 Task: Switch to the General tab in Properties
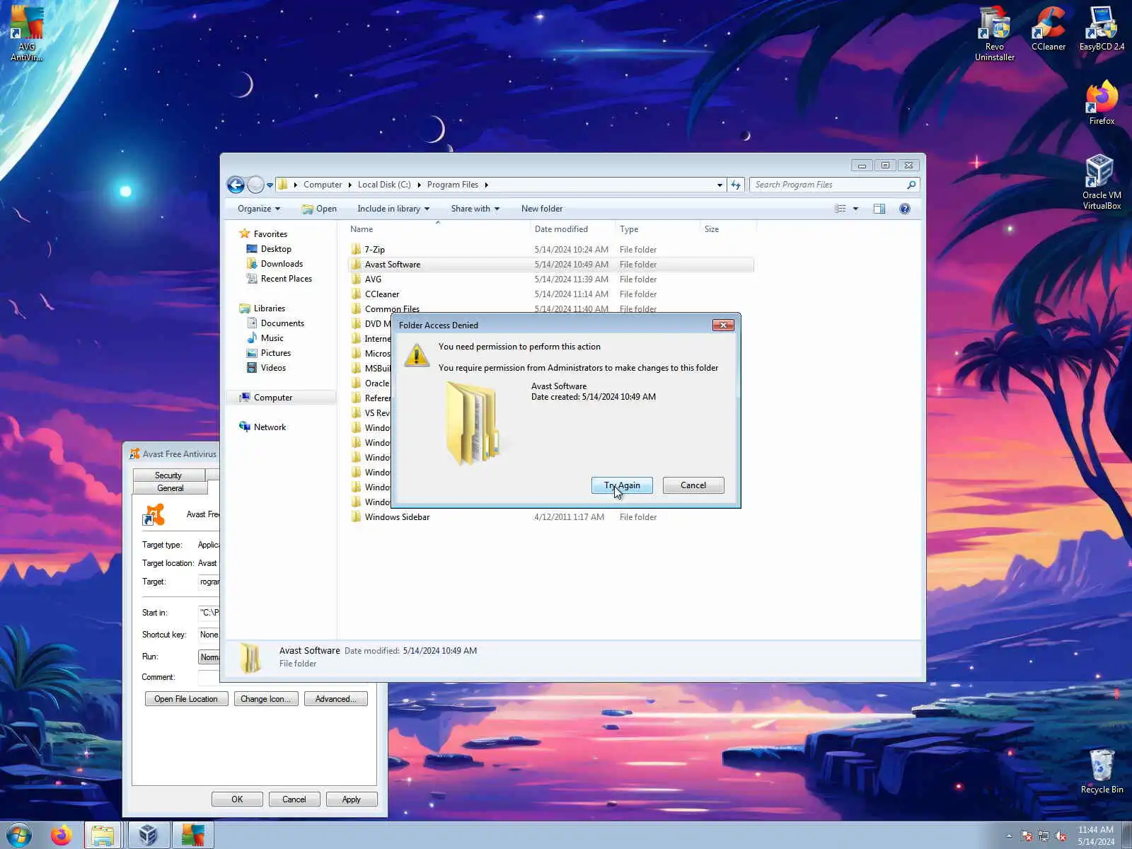[x=170, y=488]
